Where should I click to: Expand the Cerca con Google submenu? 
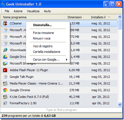pyautogui.click(x=48, y=60)
